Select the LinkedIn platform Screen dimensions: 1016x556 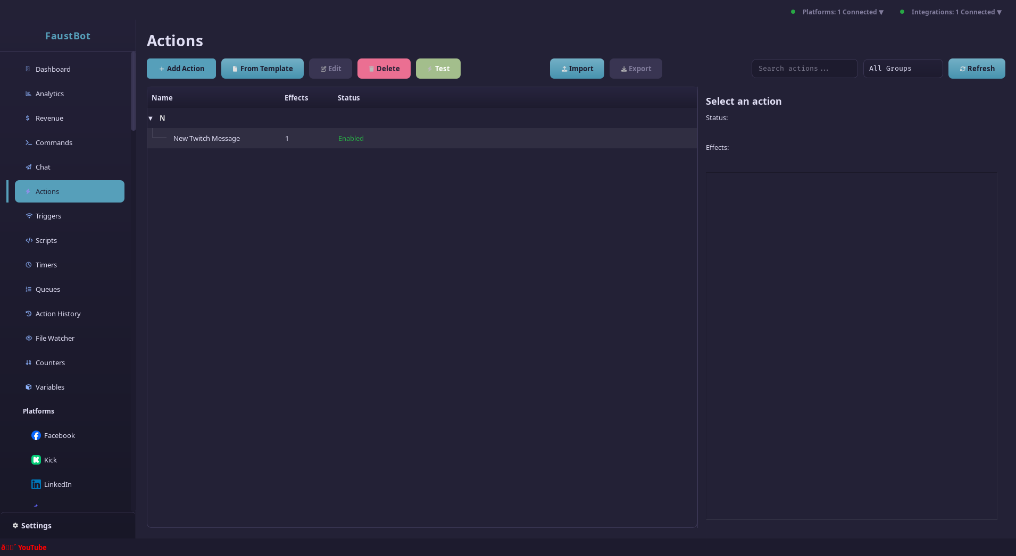click(57, 484)
